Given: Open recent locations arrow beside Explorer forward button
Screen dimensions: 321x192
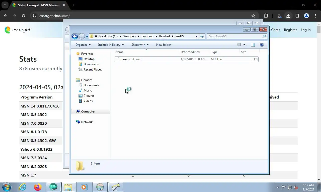Looking at the screenshot, I should tap(87, 36).
